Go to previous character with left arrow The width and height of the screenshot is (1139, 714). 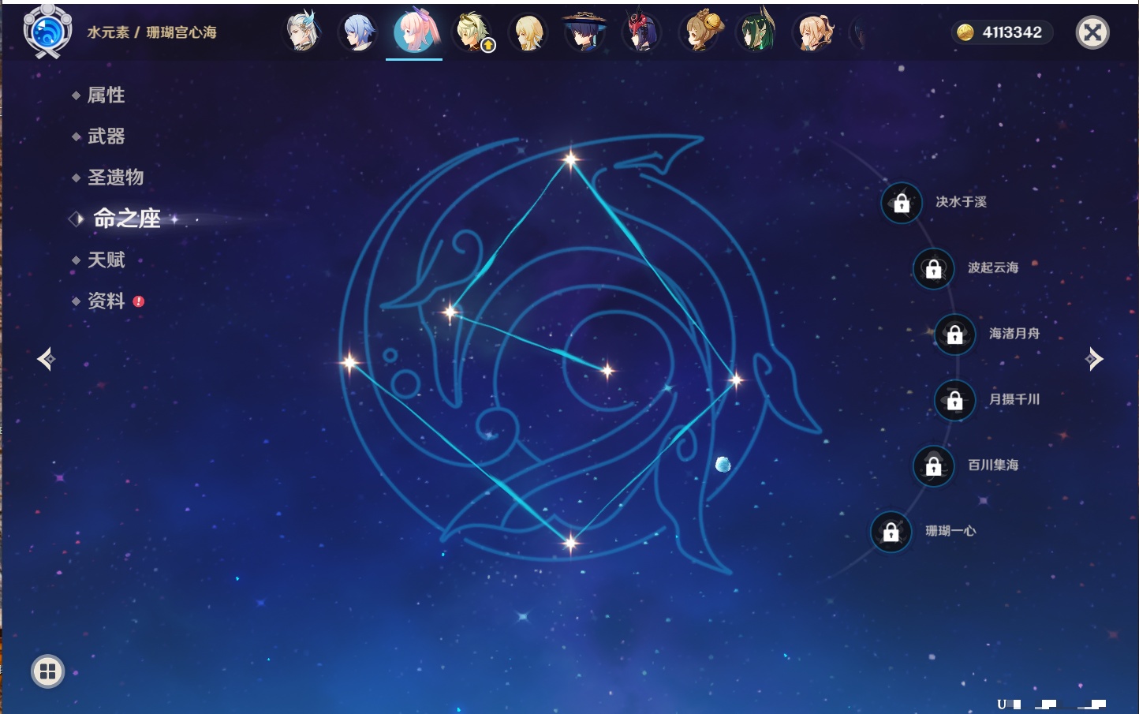46,359
